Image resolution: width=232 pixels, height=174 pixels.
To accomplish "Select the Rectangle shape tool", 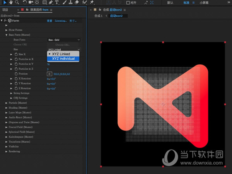I will tap(44, 2).
